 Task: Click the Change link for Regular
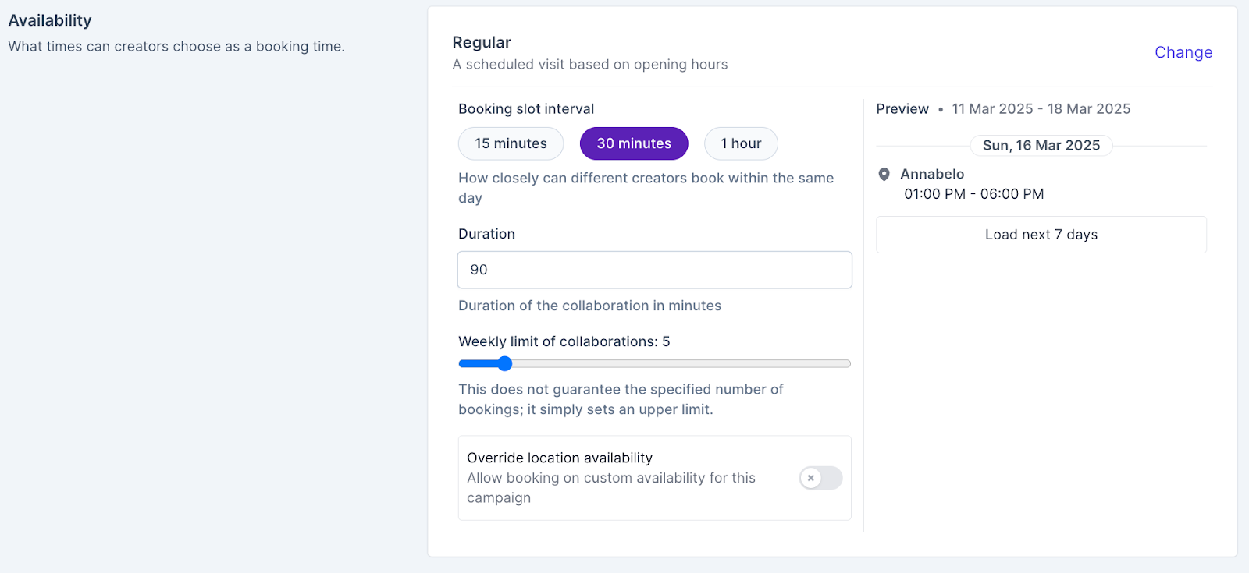point(1183,52)
